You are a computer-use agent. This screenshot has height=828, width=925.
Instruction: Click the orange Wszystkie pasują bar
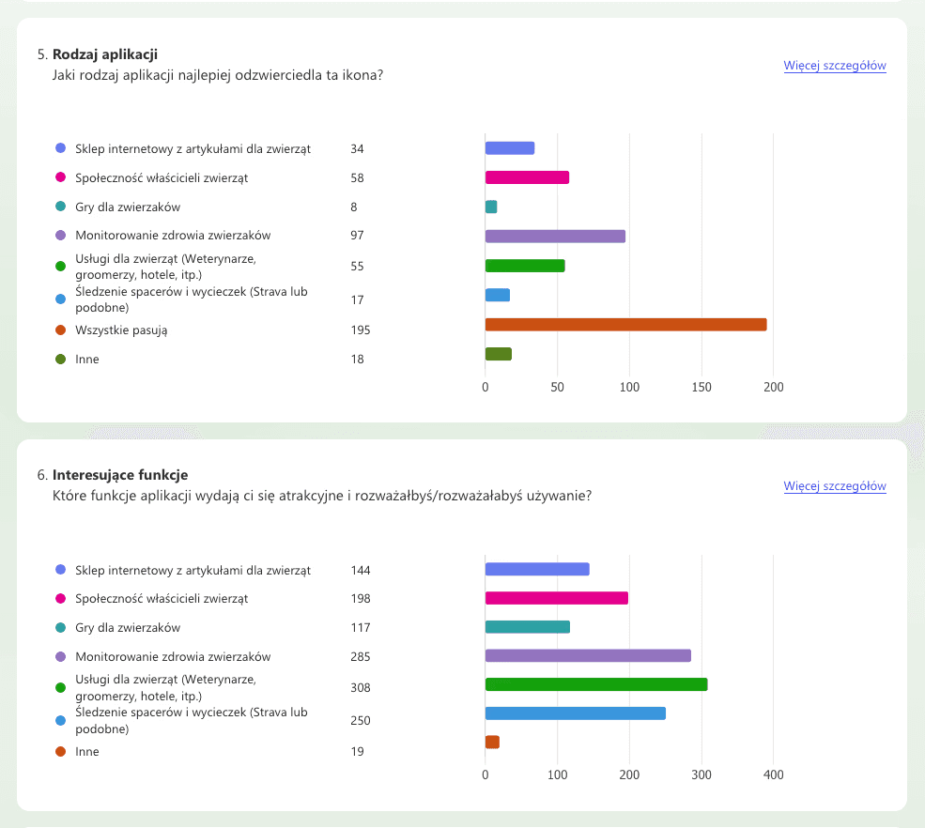626,325
